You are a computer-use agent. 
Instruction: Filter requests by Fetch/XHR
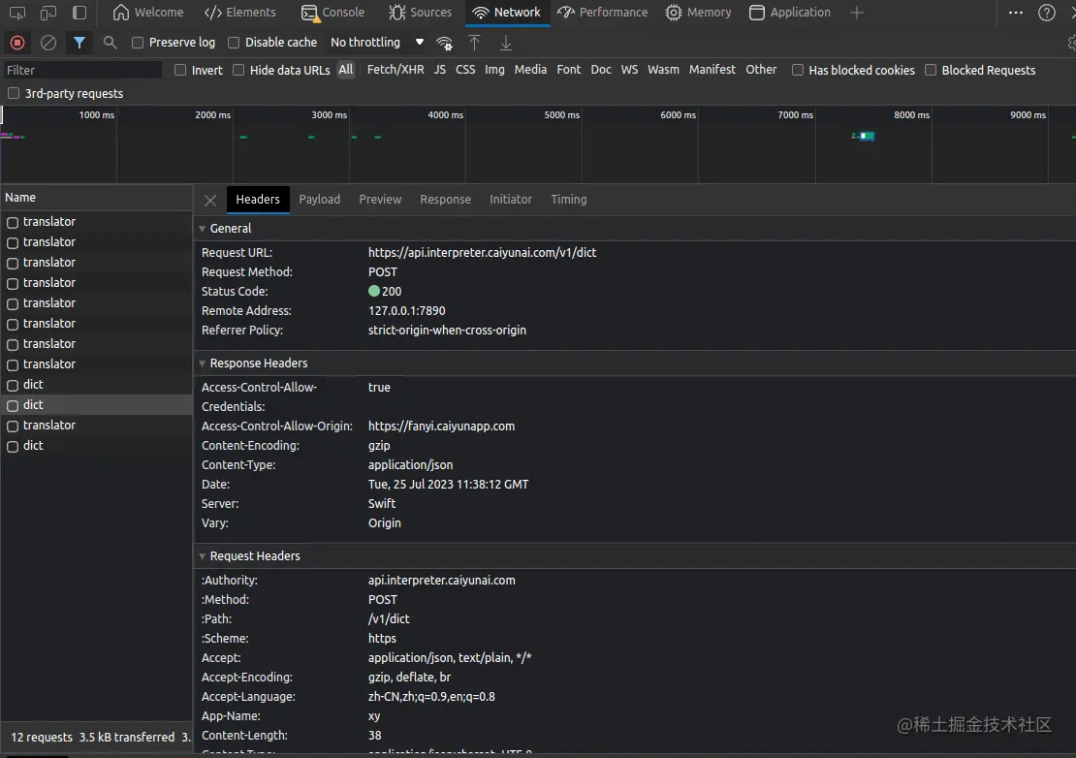click(x=396, y=69)
